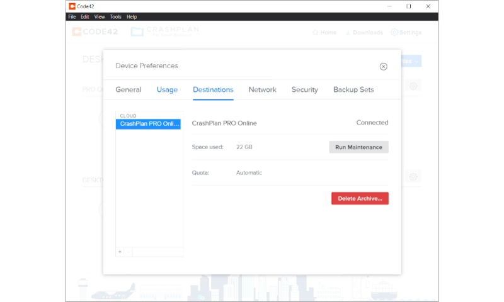Open the File menu
Viewport: 504px width, 302px height.
72,17
